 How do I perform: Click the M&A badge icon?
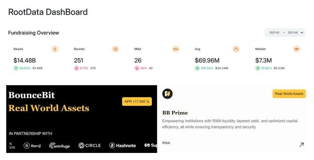point(176,49)
